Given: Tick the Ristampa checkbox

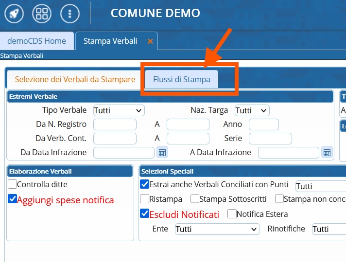Looking at the screenshot, I should 145,199.
